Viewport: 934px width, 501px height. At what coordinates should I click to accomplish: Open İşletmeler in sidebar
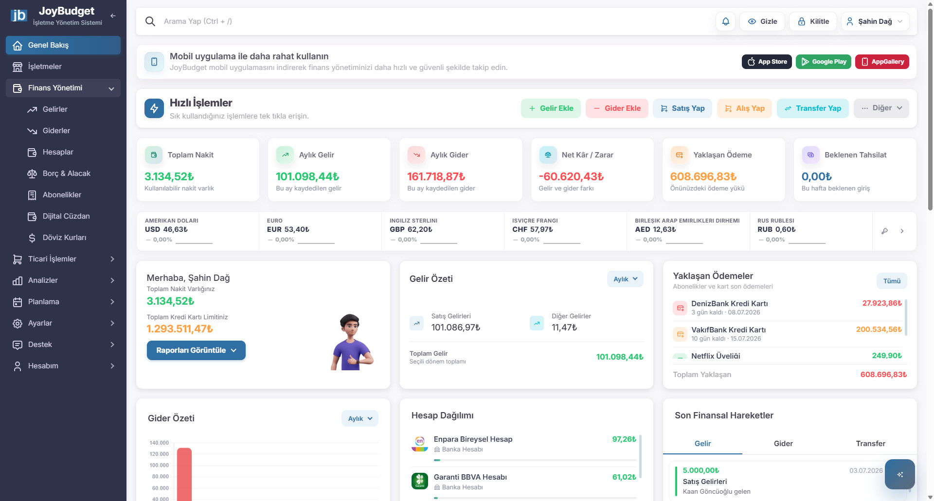63,67
